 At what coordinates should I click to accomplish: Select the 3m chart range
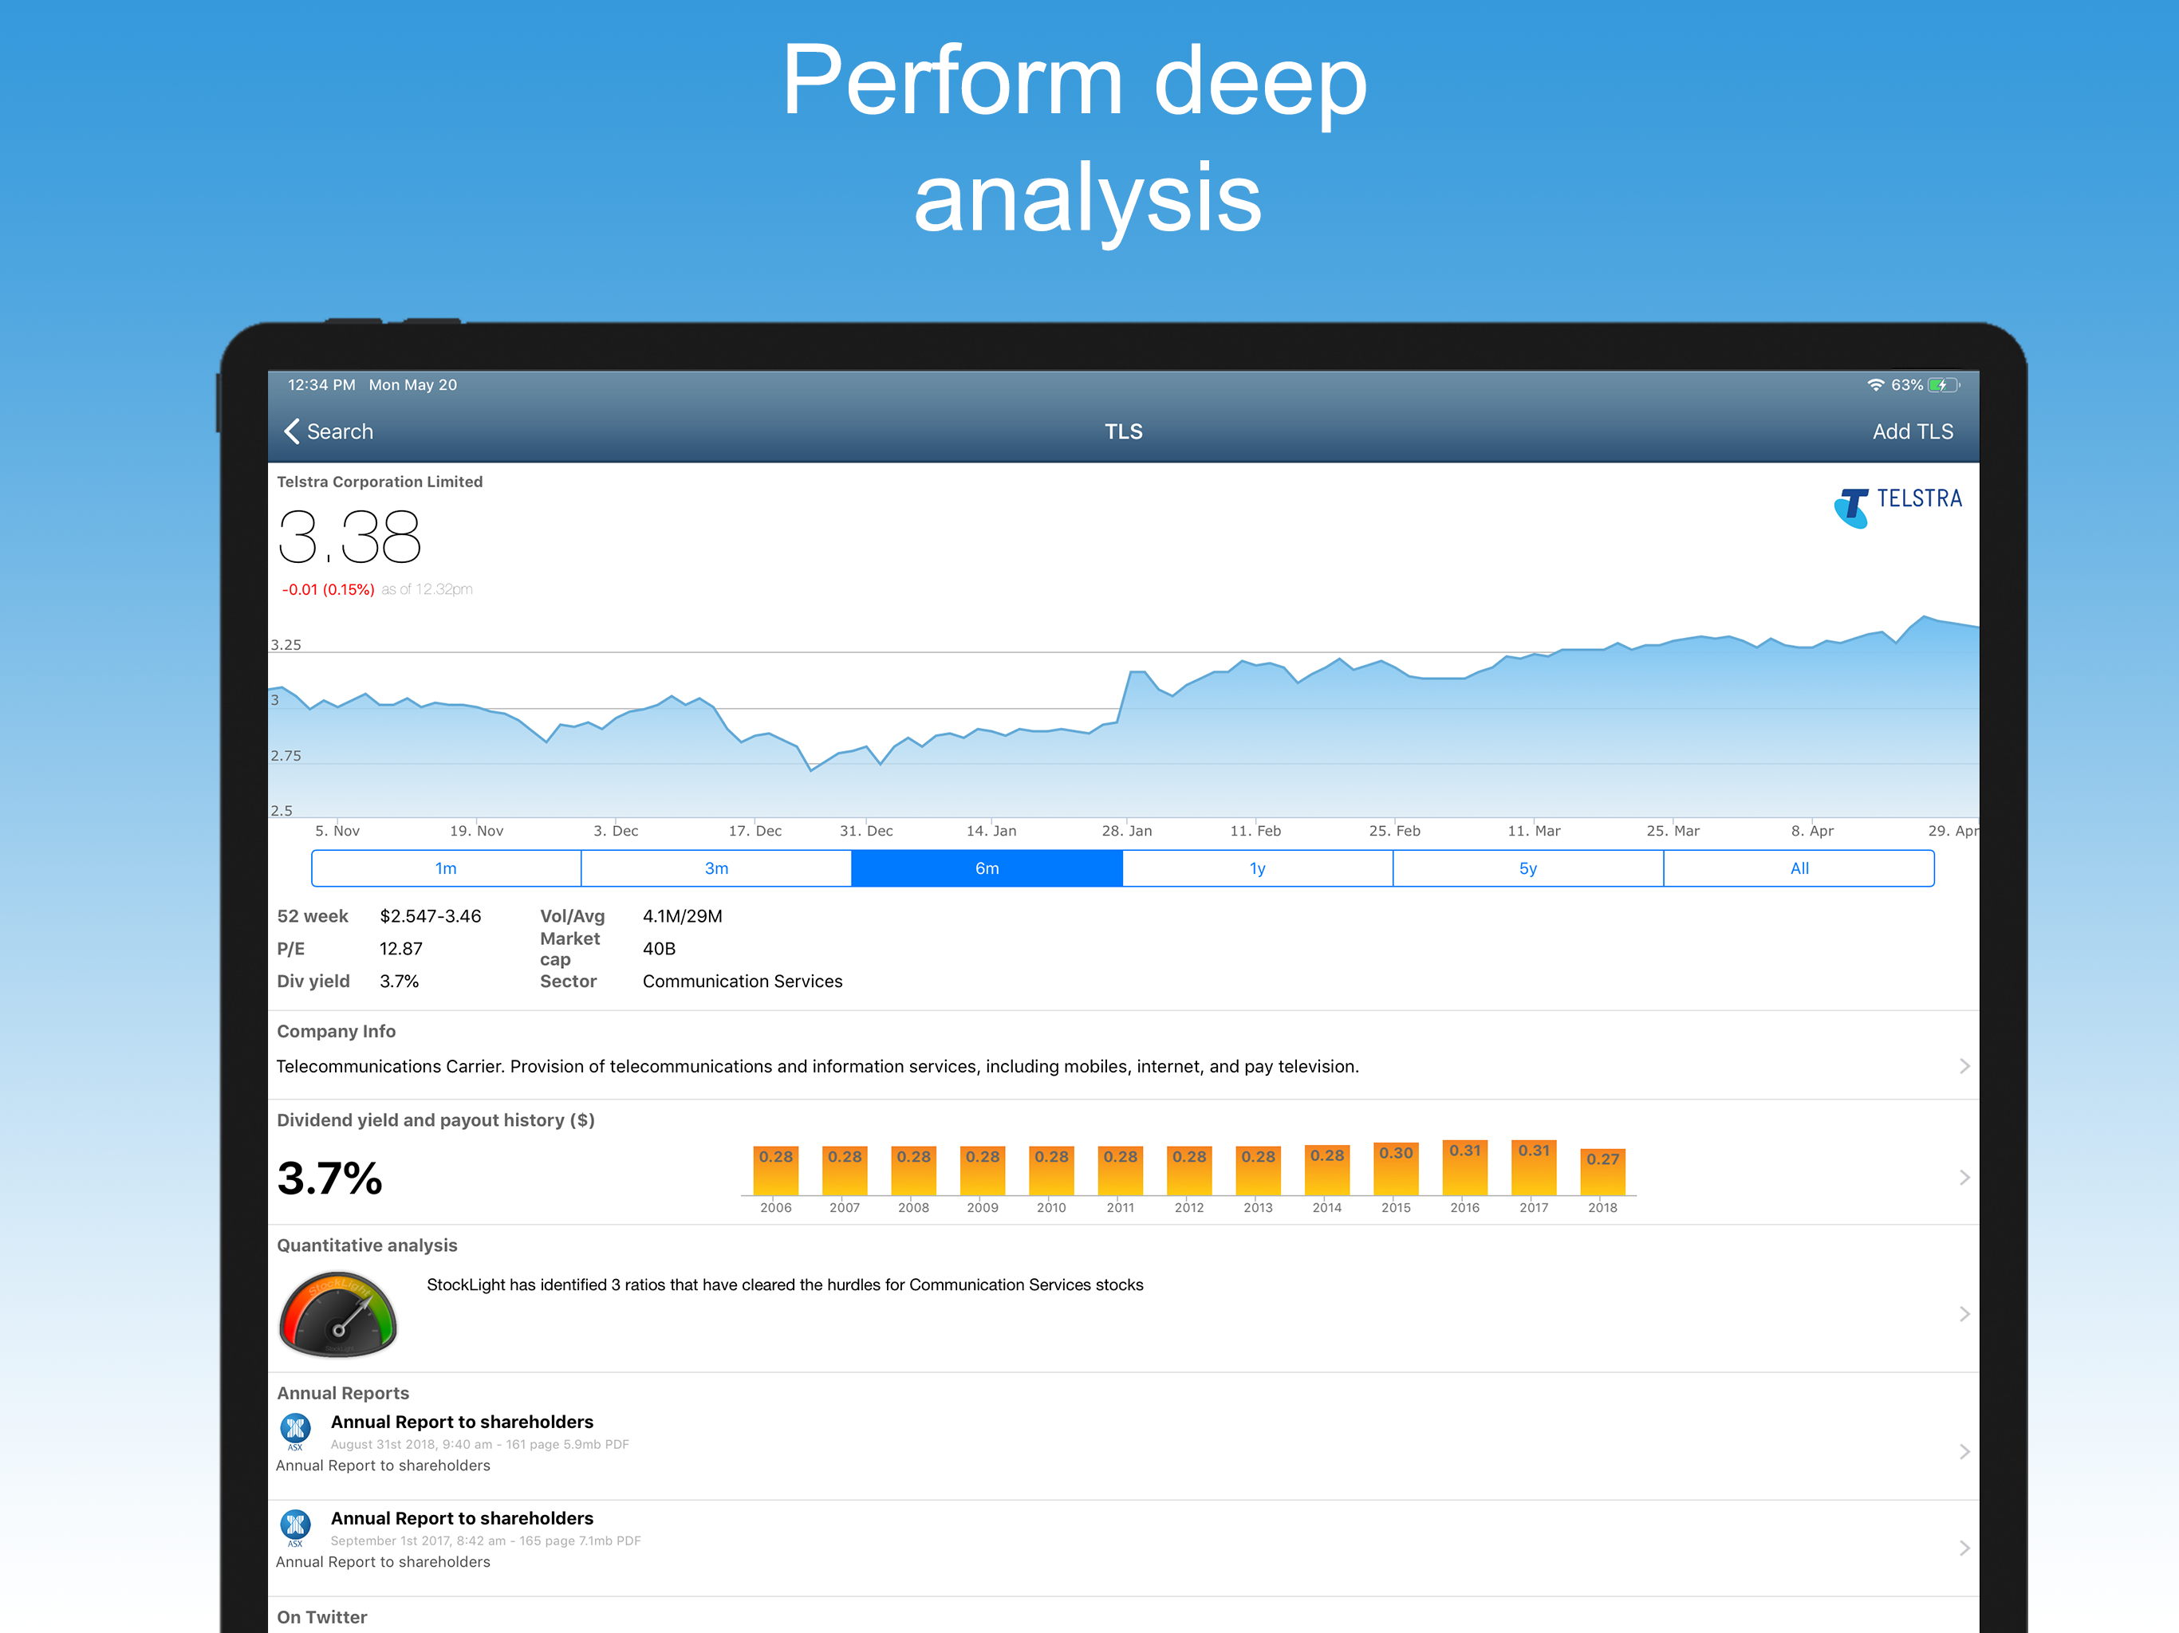[716, 868]
